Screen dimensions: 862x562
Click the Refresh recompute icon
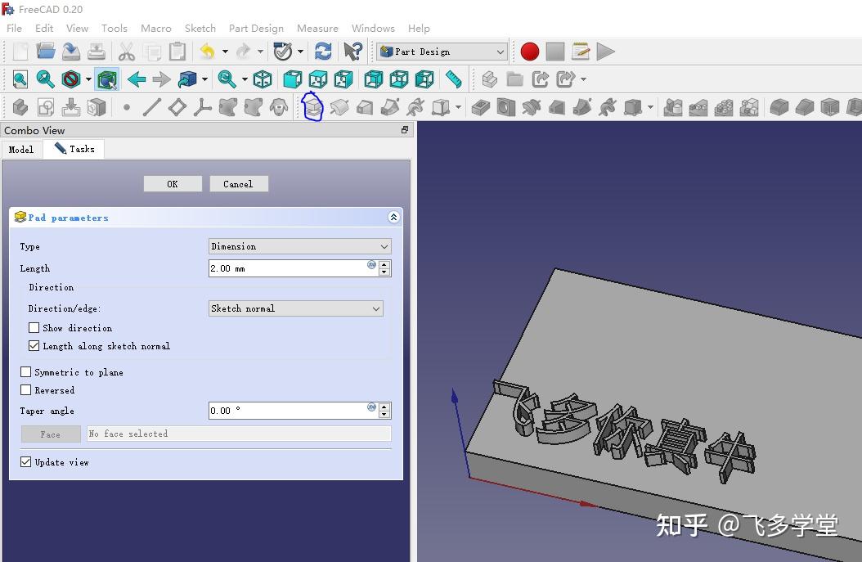pos(323,52)
